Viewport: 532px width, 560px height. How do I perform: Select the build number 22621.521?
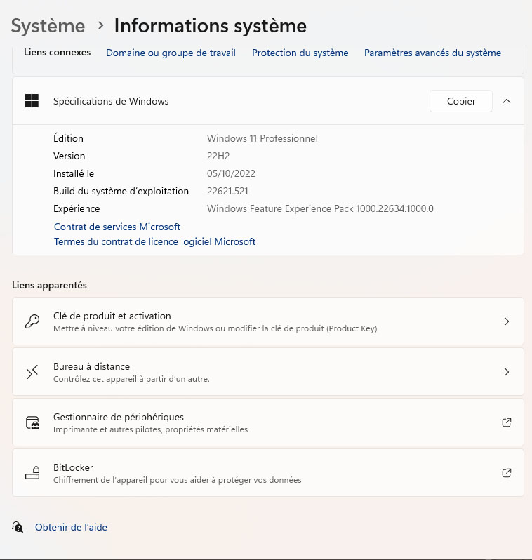[x=227, y=191]
